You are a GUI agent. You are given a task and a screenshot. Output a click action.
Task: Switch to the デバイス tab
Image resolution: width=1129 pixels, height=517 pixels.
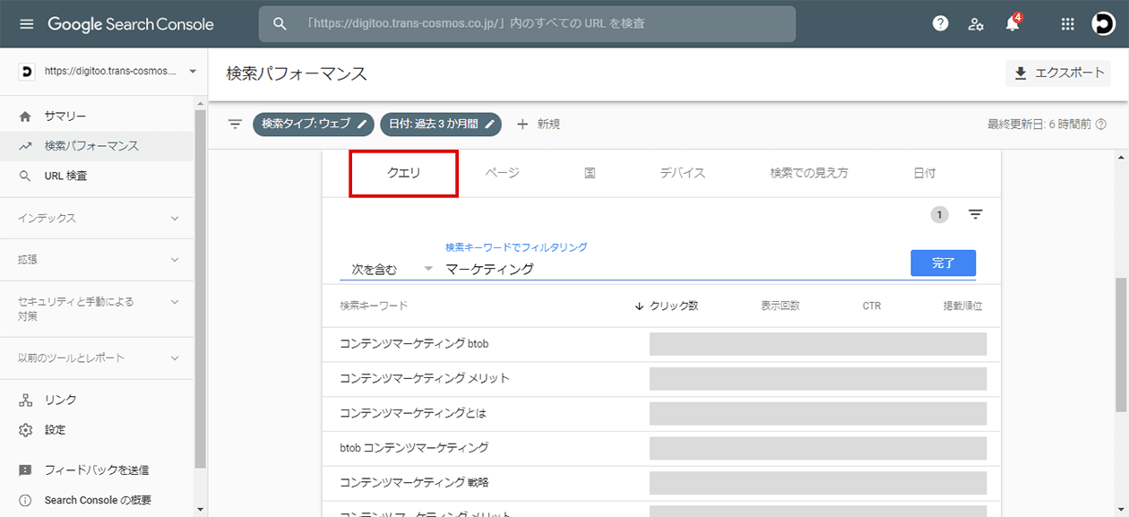pyautogui.click(x=683, y=173)
